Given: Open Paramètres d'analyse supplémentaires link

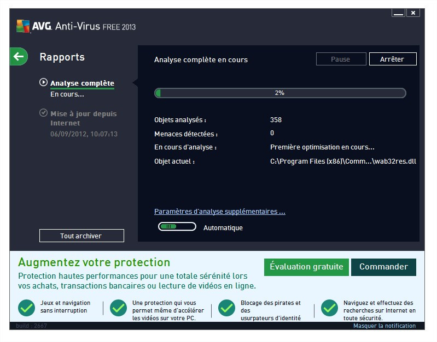Looking at the screenshot, I should [219, 211].
